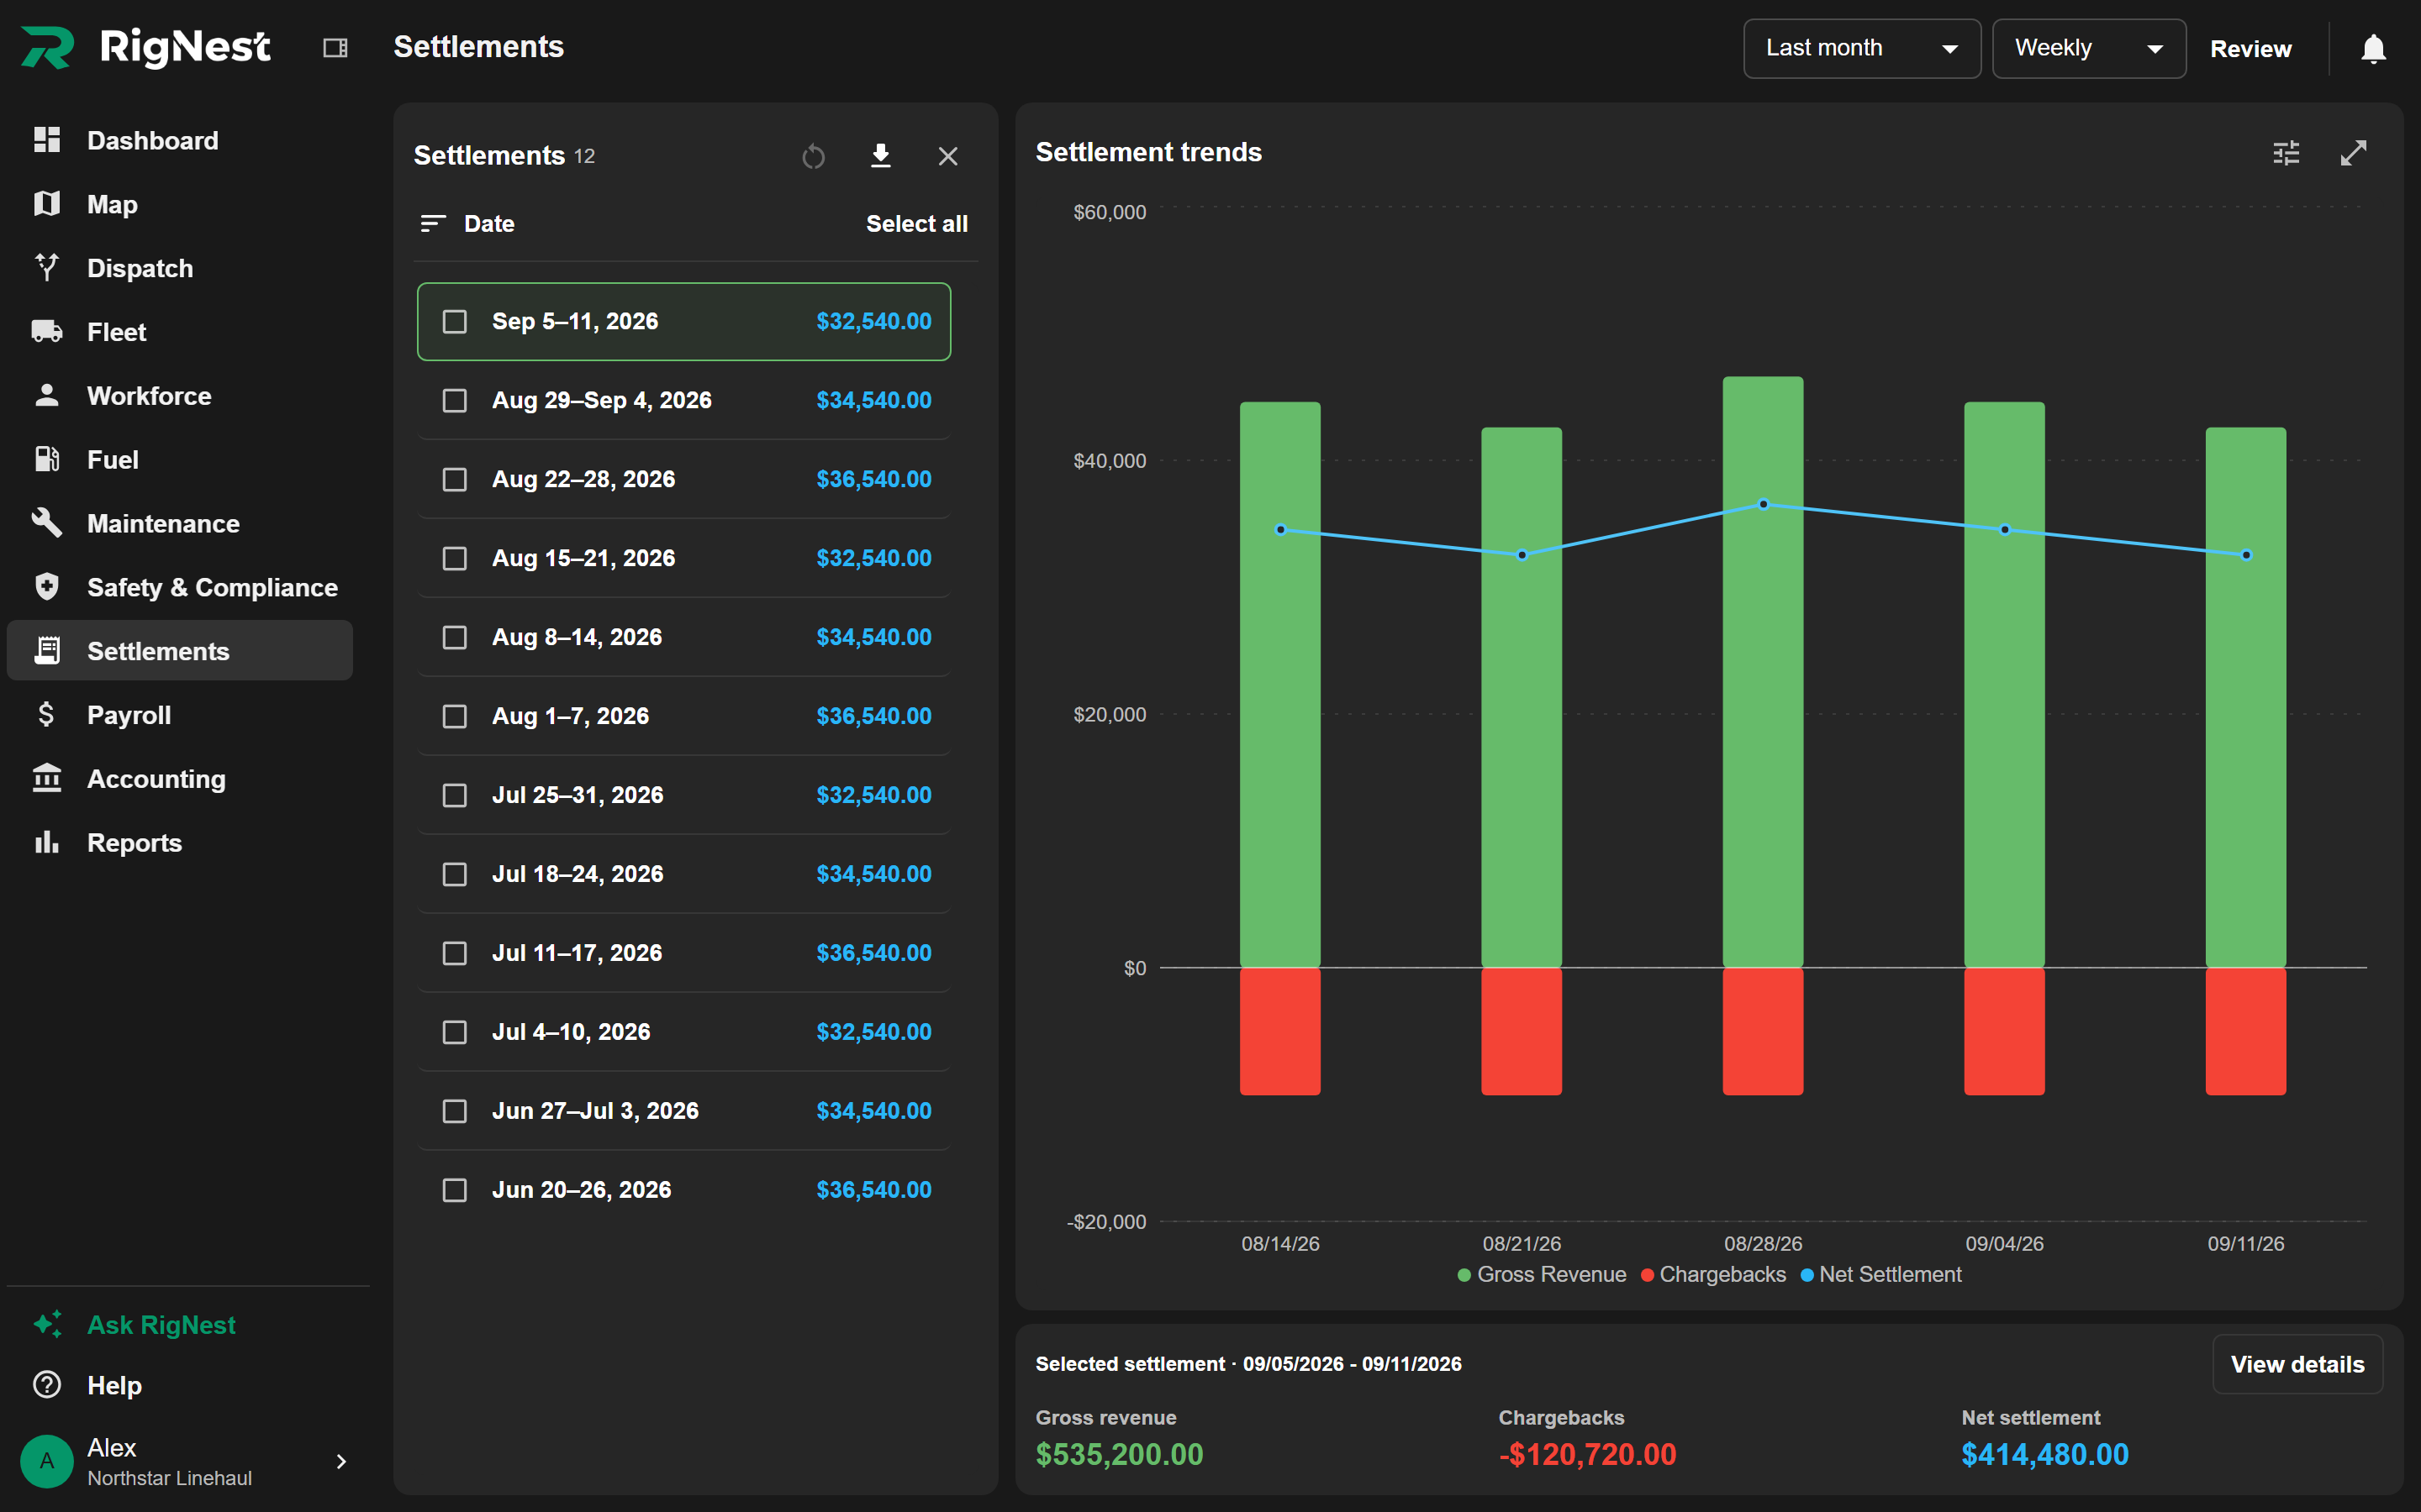Image resolution: width=2421 pixels, height=1512 pixels.
Task: Click the Payroll dollar icon
Action: [46, 714]
